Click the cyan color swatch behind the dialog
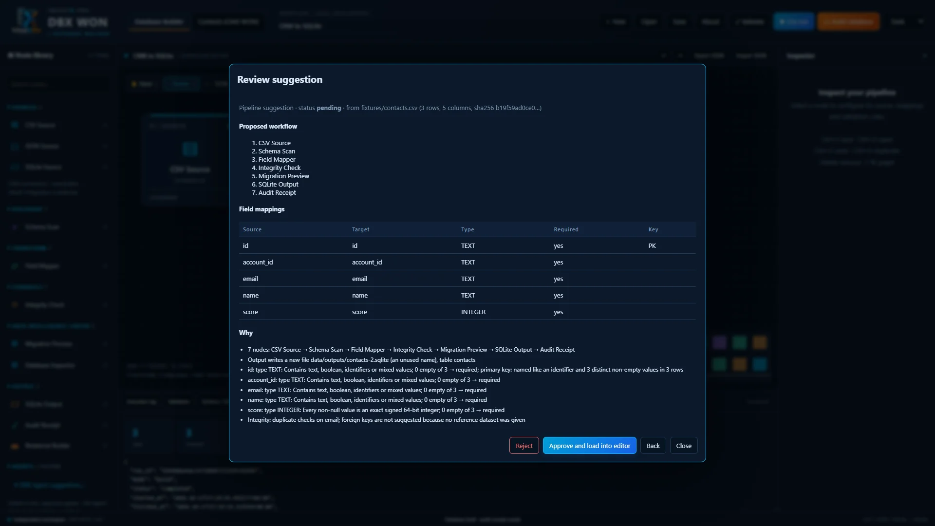935x526 pixels. 759,364
